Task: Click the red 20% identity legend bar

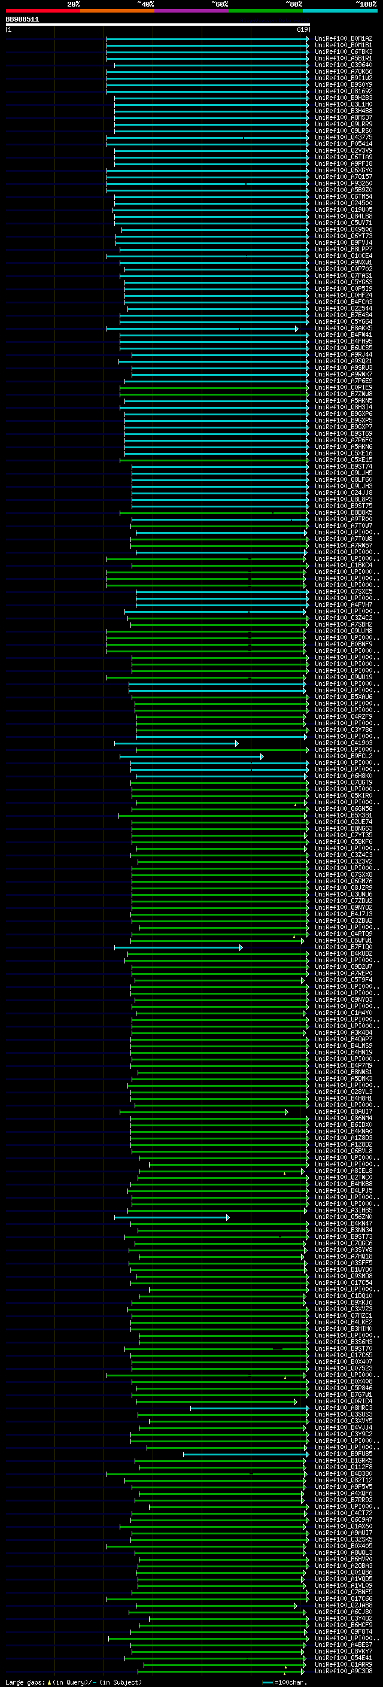Action: click(42, 11)
